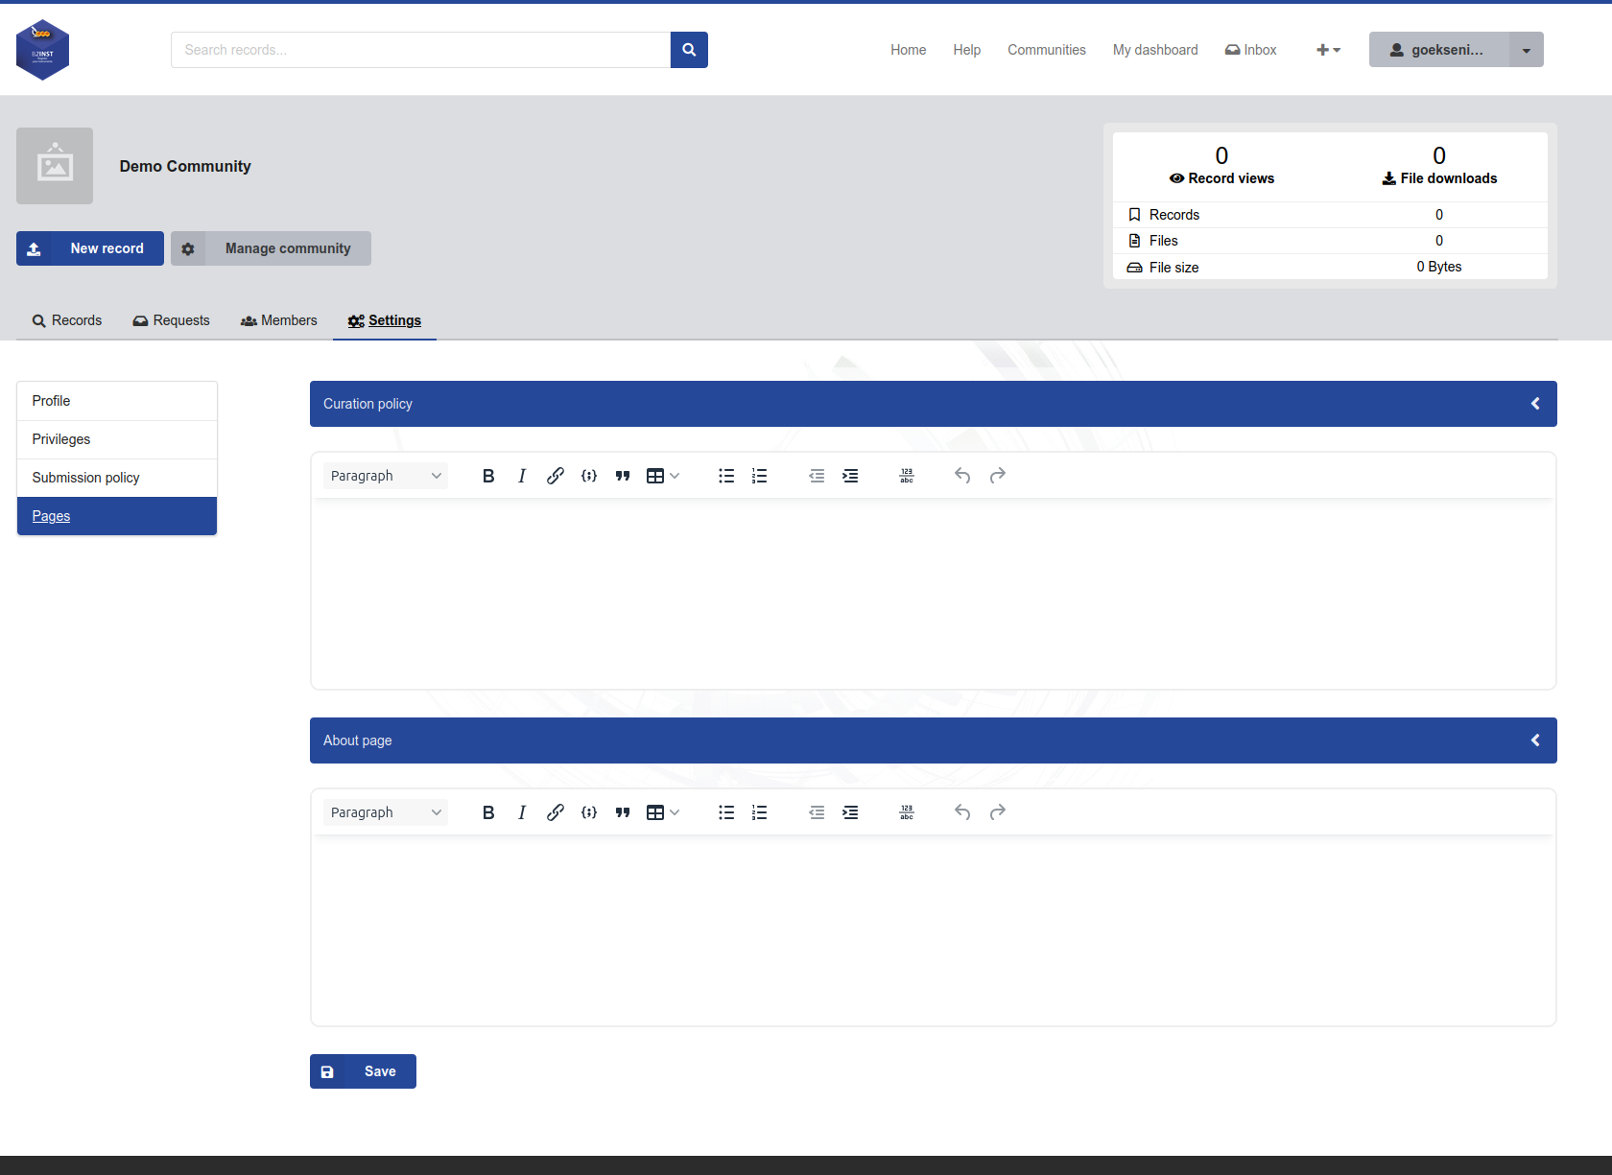1612x1175 pixels.
Task: Collapse the Curation policy section
Action: [1535, 404]
